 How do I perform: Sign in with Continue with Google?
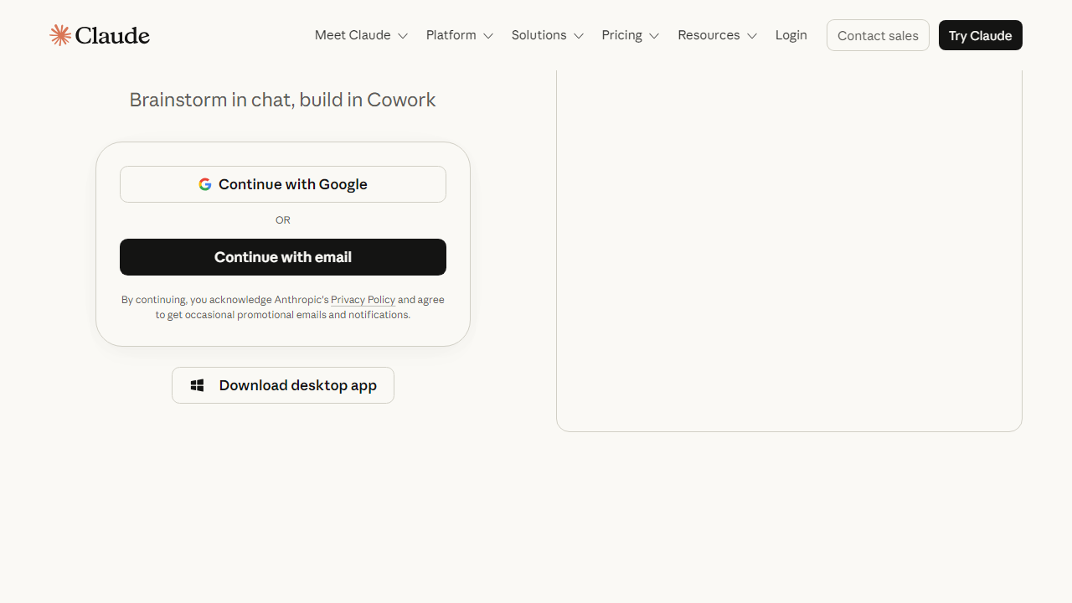[283, 184]
